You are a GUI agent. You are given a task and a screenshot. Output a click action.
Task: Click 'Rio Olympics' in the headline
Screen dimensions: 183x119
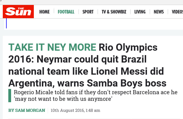(x=128, y=47)
